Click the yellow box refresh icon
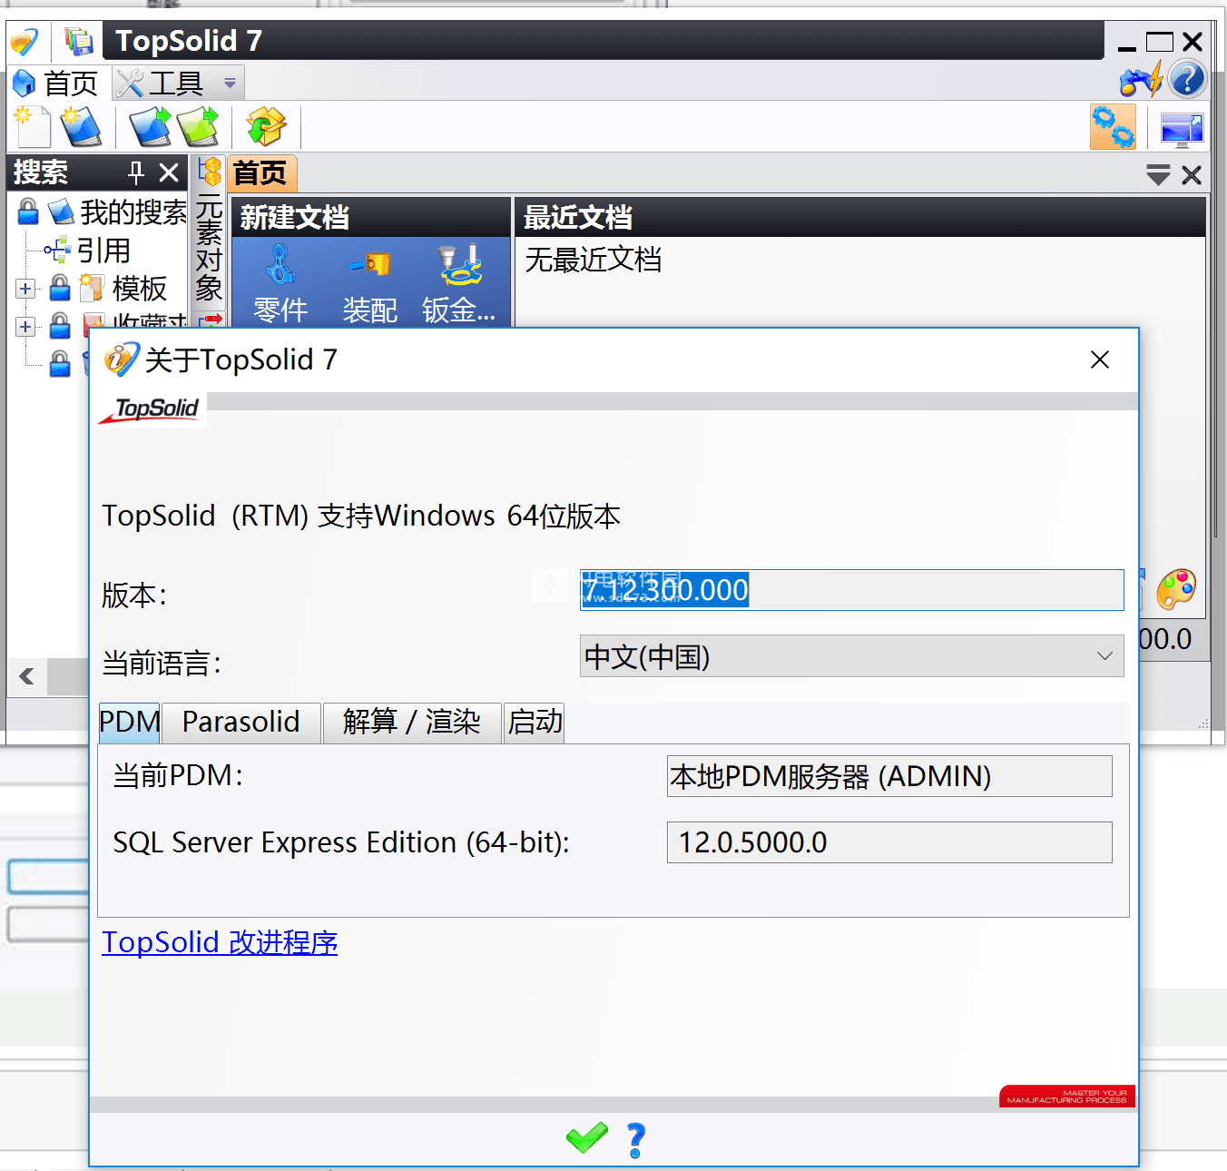 266,126
